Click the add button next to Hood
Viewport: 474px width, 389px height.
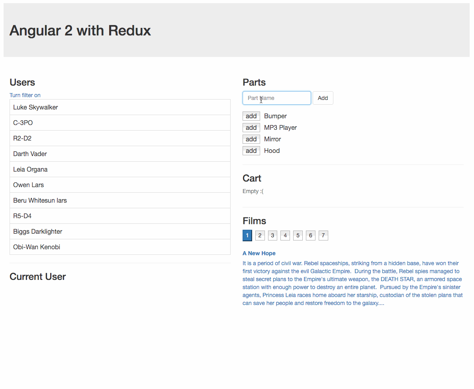click(x=251, y=151)
